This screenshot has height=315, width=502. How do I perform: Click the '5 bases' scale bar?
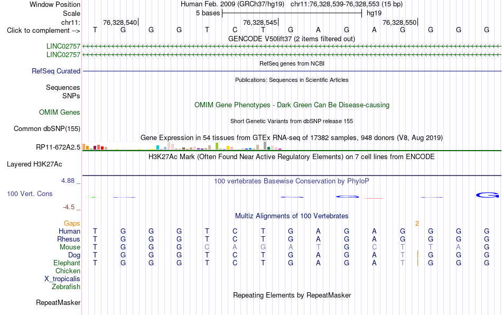[x=292, y=13]
